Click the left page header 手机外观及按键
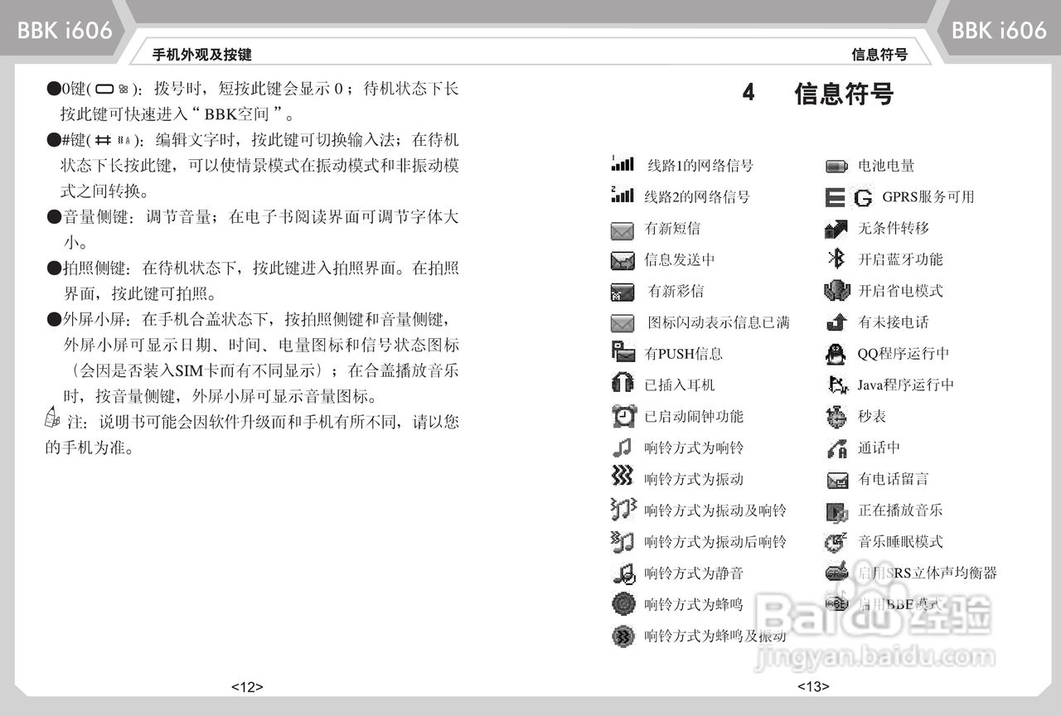The width and height of the screenshot is (1061, 716). (x=201, y=55)
